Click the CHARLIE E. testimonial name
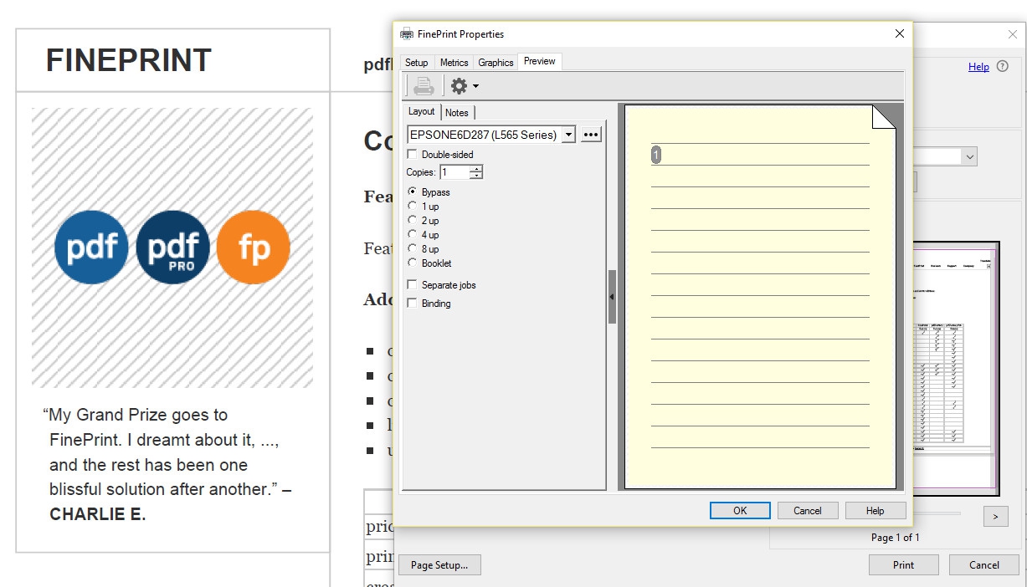Image resolution: width=1027 pixels, height=587 pixels. [98, 515]
